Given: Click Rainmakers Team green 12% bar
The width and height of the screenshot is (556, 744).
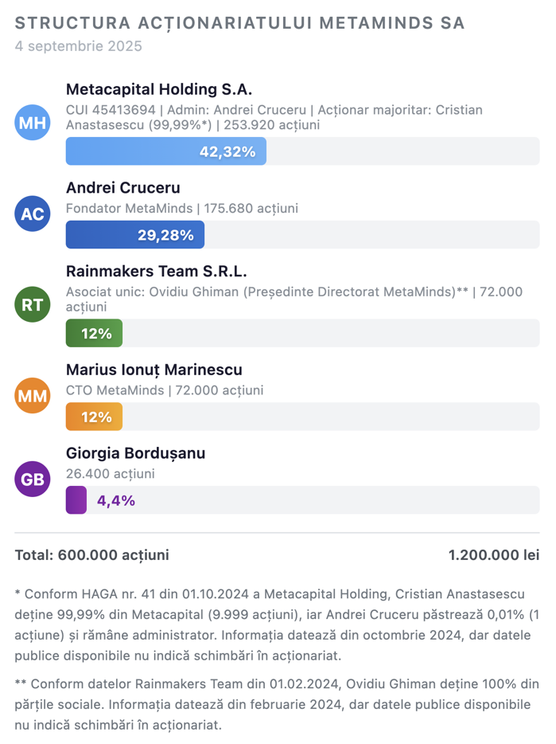Looking at the screenshot, I should click(94, 333).
